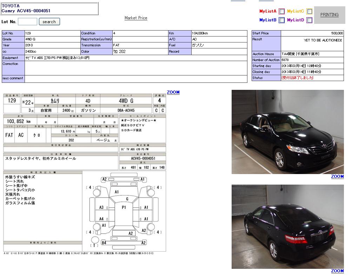Tick the yellow MyListC checkbox

tap(309, 11)
